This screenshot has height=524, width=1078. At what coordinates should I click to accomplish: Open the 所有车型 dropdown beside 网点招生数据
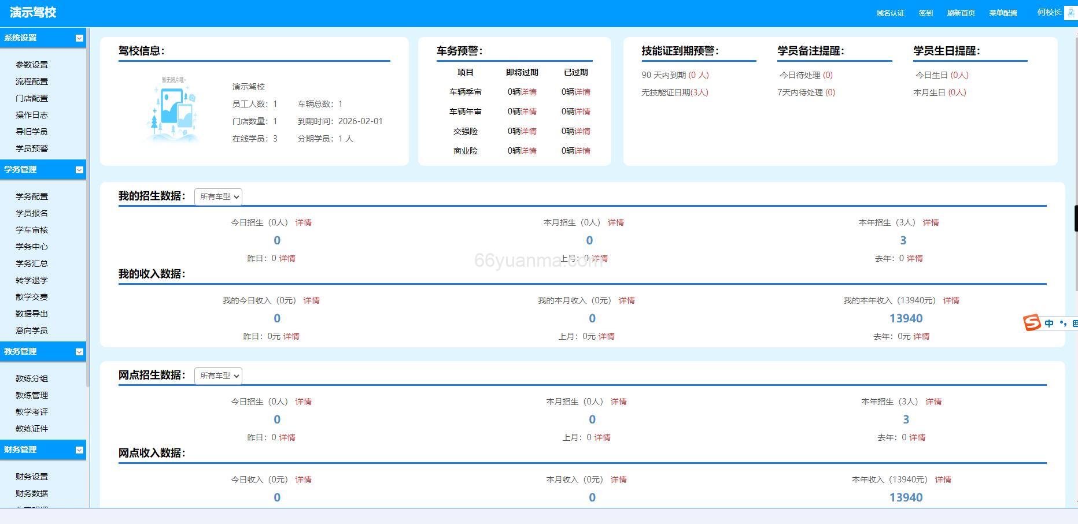(218, 376)
